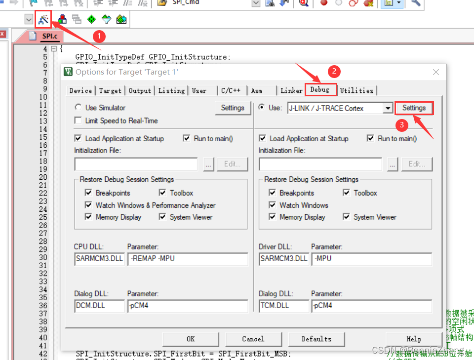Image resolution: width=474 pixels, height=360 pixels.
Task: Click J-LINK side Initialization File input field
Action: 320,164
